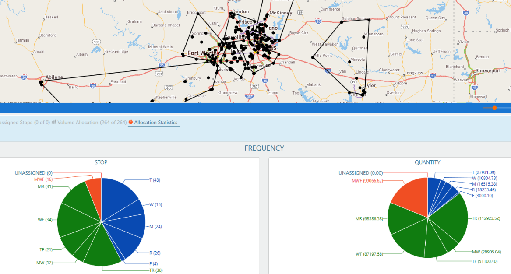The height and width of the screenshot is (274, 511).
Task: Select the stop marker near Tyler
Action: click(x=360, y=88)
